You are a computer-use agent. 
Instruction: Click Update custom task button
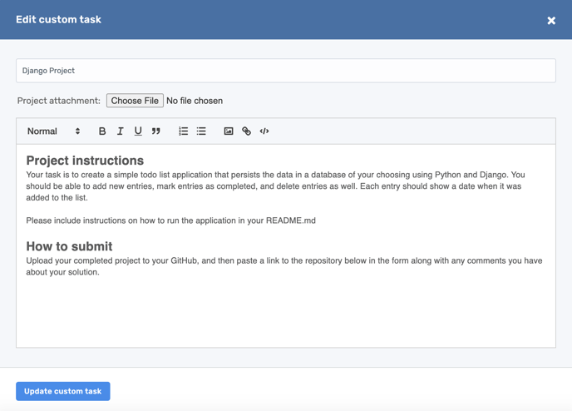pos(62,391)
